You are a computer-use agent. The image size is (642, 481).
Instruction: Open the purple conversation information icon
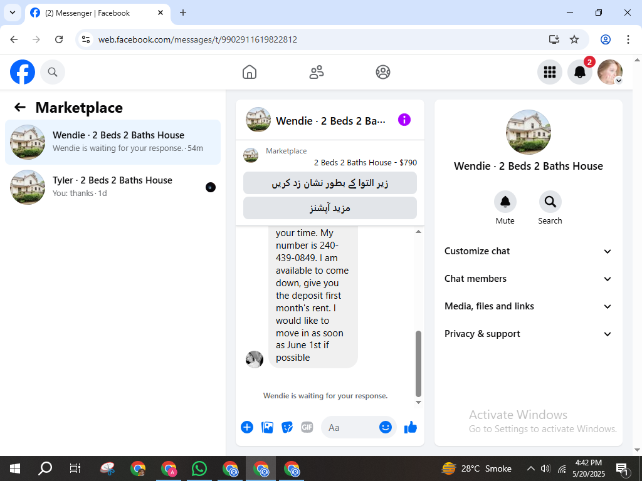click(404, 120)
